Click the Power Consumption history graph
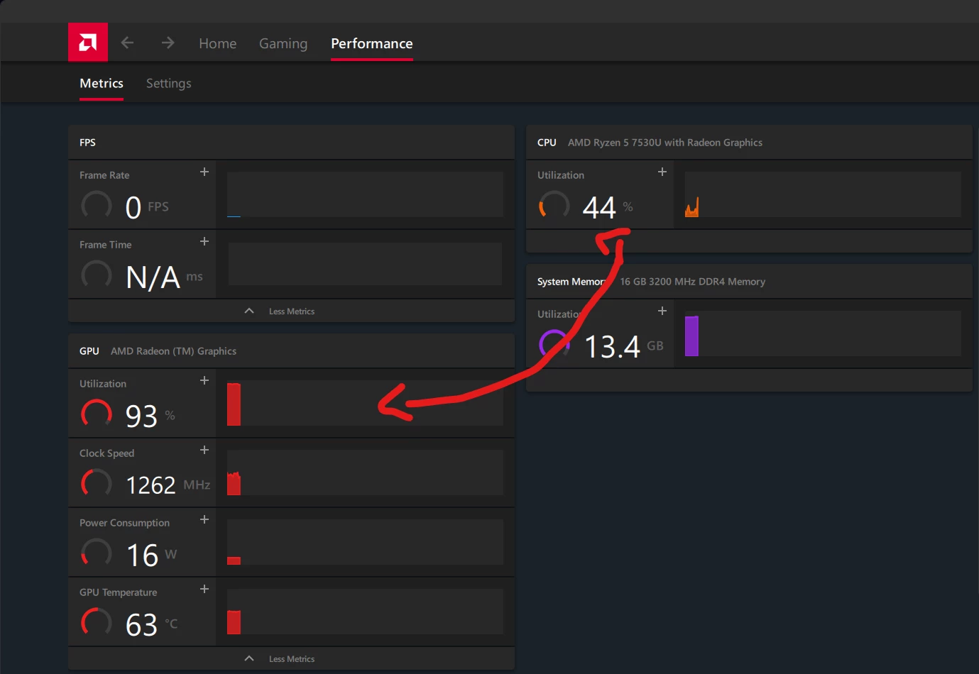The width and height of the screenshot is (979, 674). [x=365, y=541]
